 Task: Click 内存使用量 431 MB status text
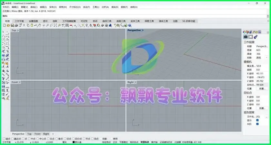click(x=192, y=142)
